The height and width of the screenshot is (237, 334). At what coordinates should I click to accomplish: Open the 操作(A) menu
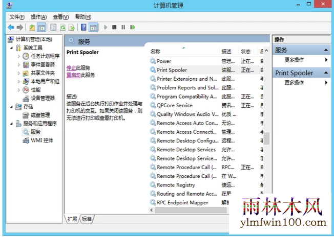[x=38, y=17]
